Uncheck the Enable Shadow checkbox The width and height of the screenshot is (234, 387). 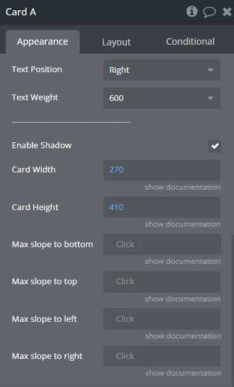215,146
